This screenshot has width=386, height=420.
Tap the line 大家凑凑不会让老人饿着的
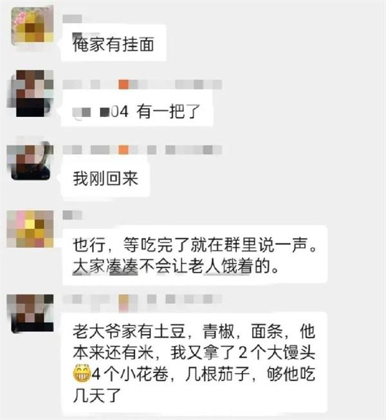(x=176, y=266)
